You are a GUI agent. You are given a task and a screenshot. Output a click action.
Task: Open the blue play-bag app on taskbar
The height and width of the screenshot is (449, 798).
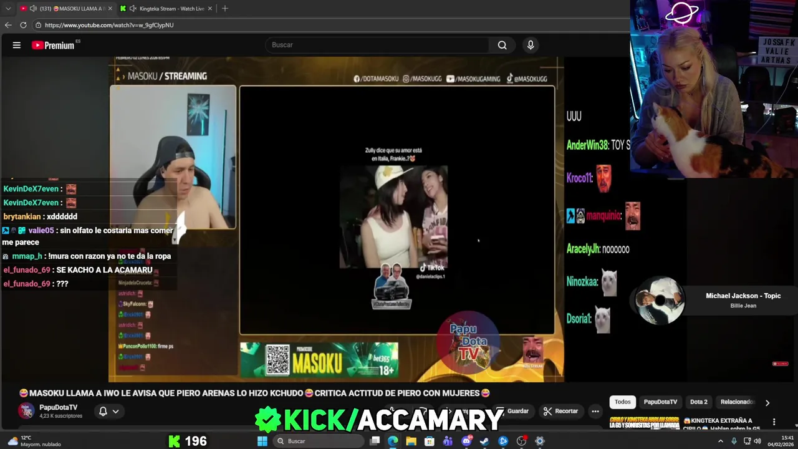(x=503, y=441)
